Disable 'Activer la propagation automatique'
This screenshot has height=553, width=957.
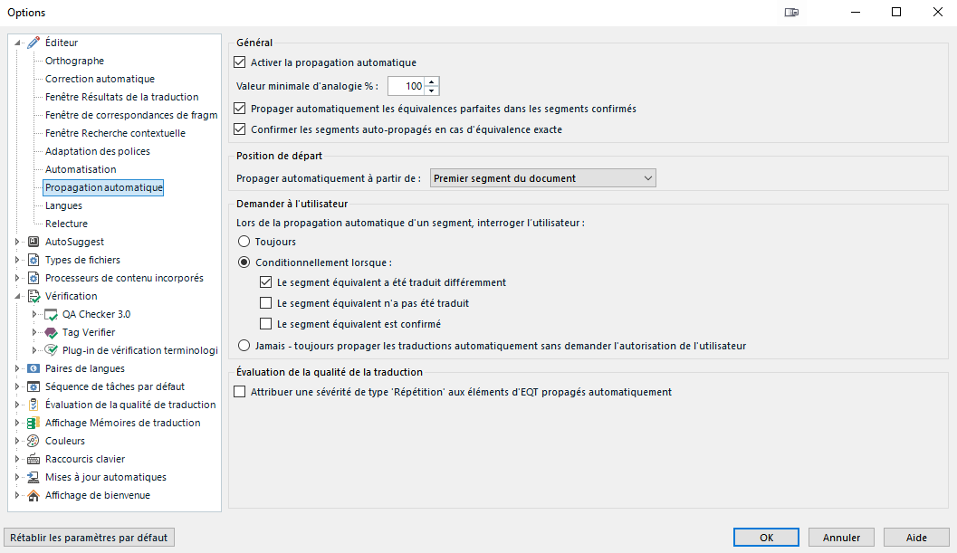coord(239,62)
